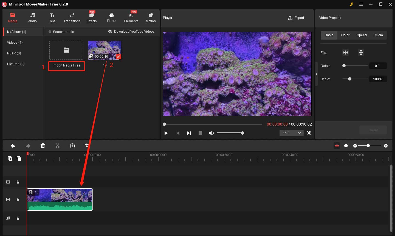Open the Text tab
This screenshot has width=395, height=236.
[52, 18]
